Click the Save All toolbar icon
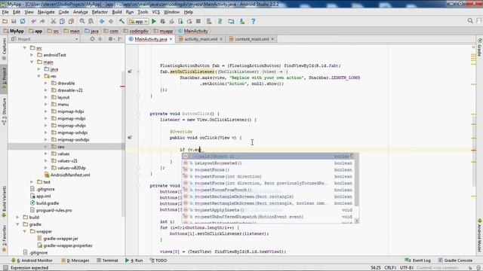 point(14,21)
